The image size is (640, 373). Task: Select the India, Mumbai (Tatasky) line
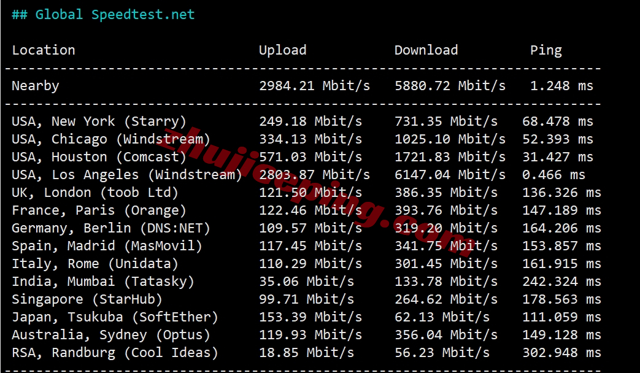(x=103, y=282)
